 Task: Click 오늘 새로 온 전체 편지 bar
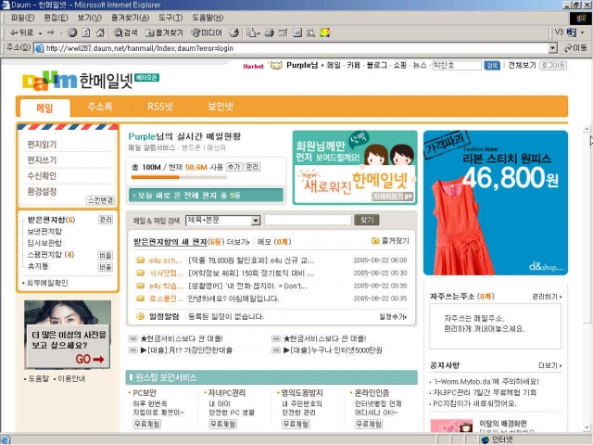[206, 196]
